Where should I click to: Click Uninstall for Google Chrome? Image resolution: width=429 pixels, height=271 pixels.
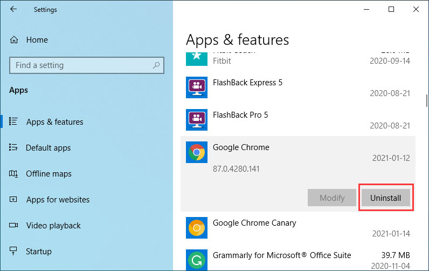click(386, 198)
